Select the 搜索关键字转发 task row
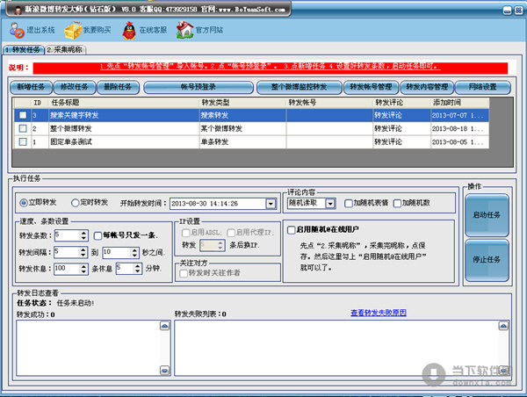 click(x=251, y=115)
